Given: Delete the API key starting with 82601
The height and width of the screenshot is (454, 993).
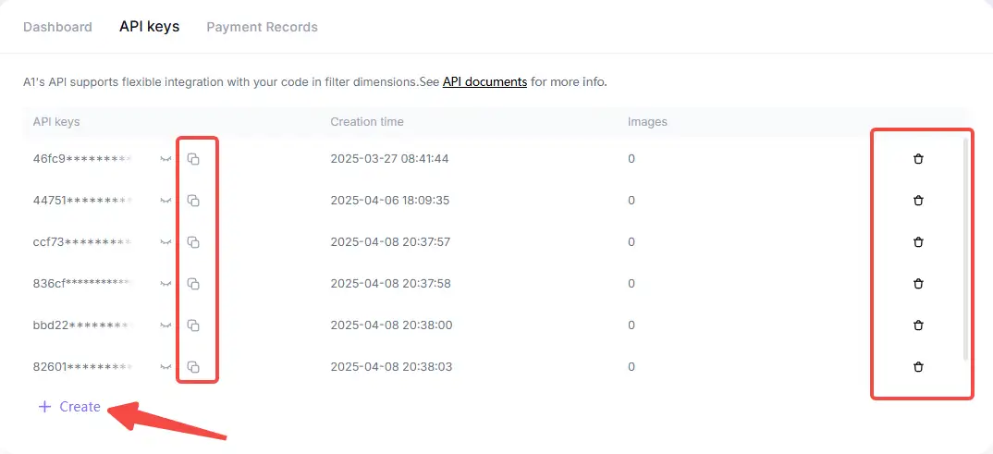Looking at the screenshot, I should (x=918, y=367).
